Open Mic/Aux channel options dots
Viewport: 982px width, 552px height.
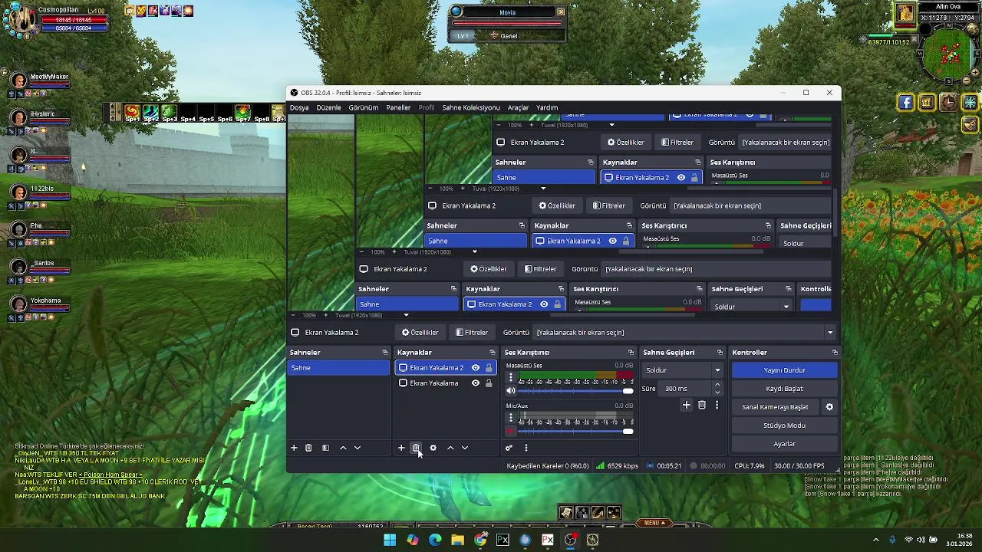pyautogui.click(x=511, y=418)
